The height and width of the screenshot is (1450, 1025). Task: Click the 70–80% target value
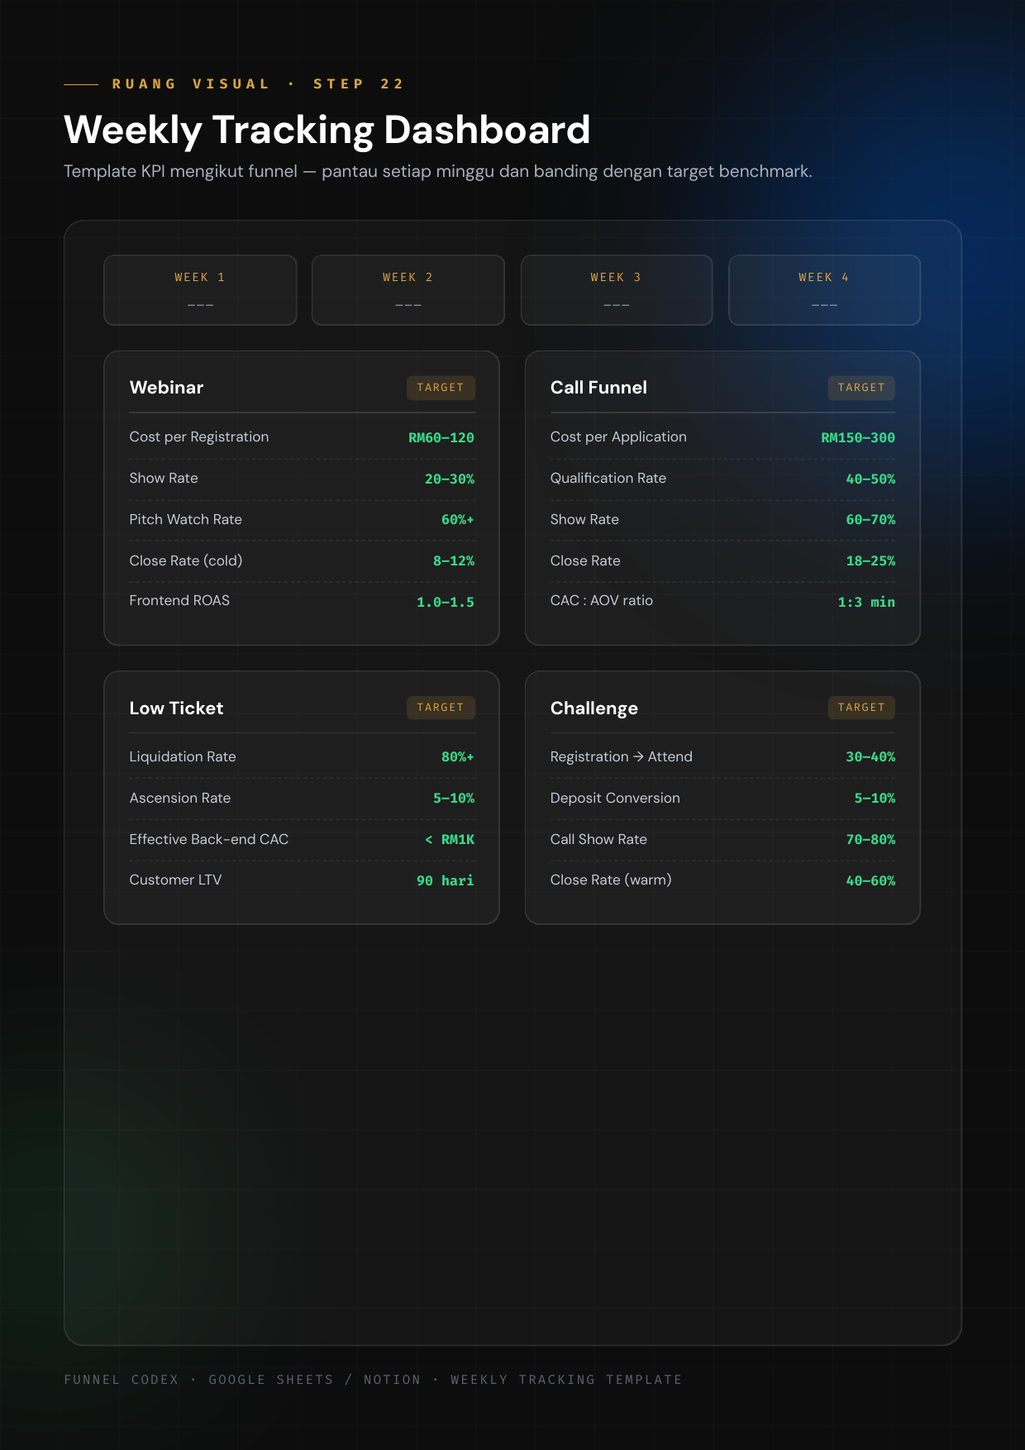click(x=870, y=840)
